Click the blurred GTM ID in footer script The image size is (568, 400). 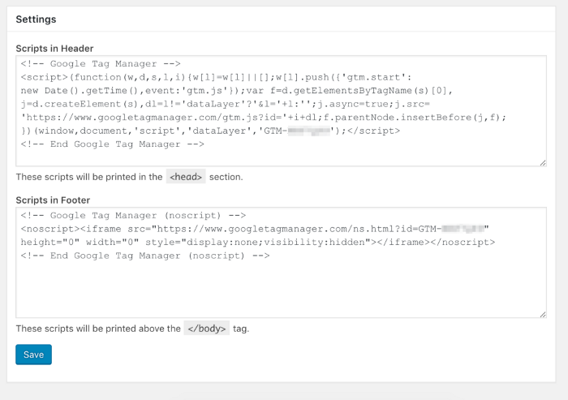(463, 229)
